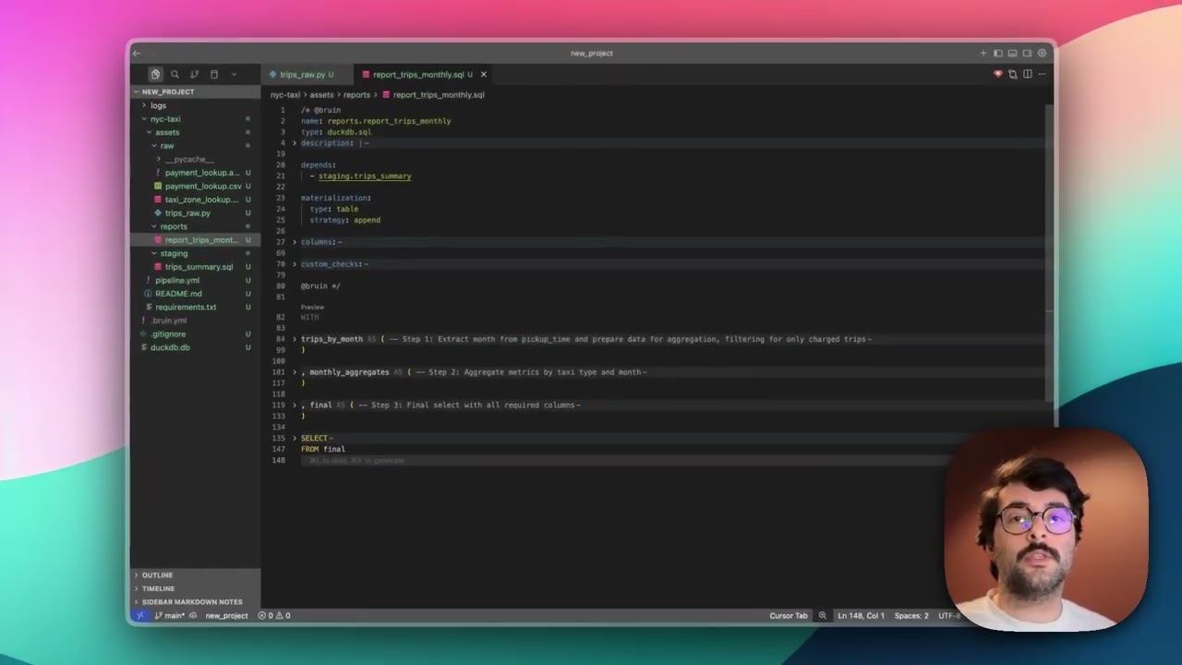
Task: Click the remote window icon in status bar
Action: click(x=140, y=615)
